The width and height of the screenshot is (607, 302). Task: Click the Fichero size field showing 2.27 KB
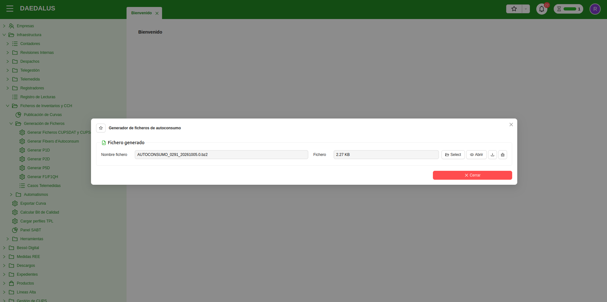(386, 155)
